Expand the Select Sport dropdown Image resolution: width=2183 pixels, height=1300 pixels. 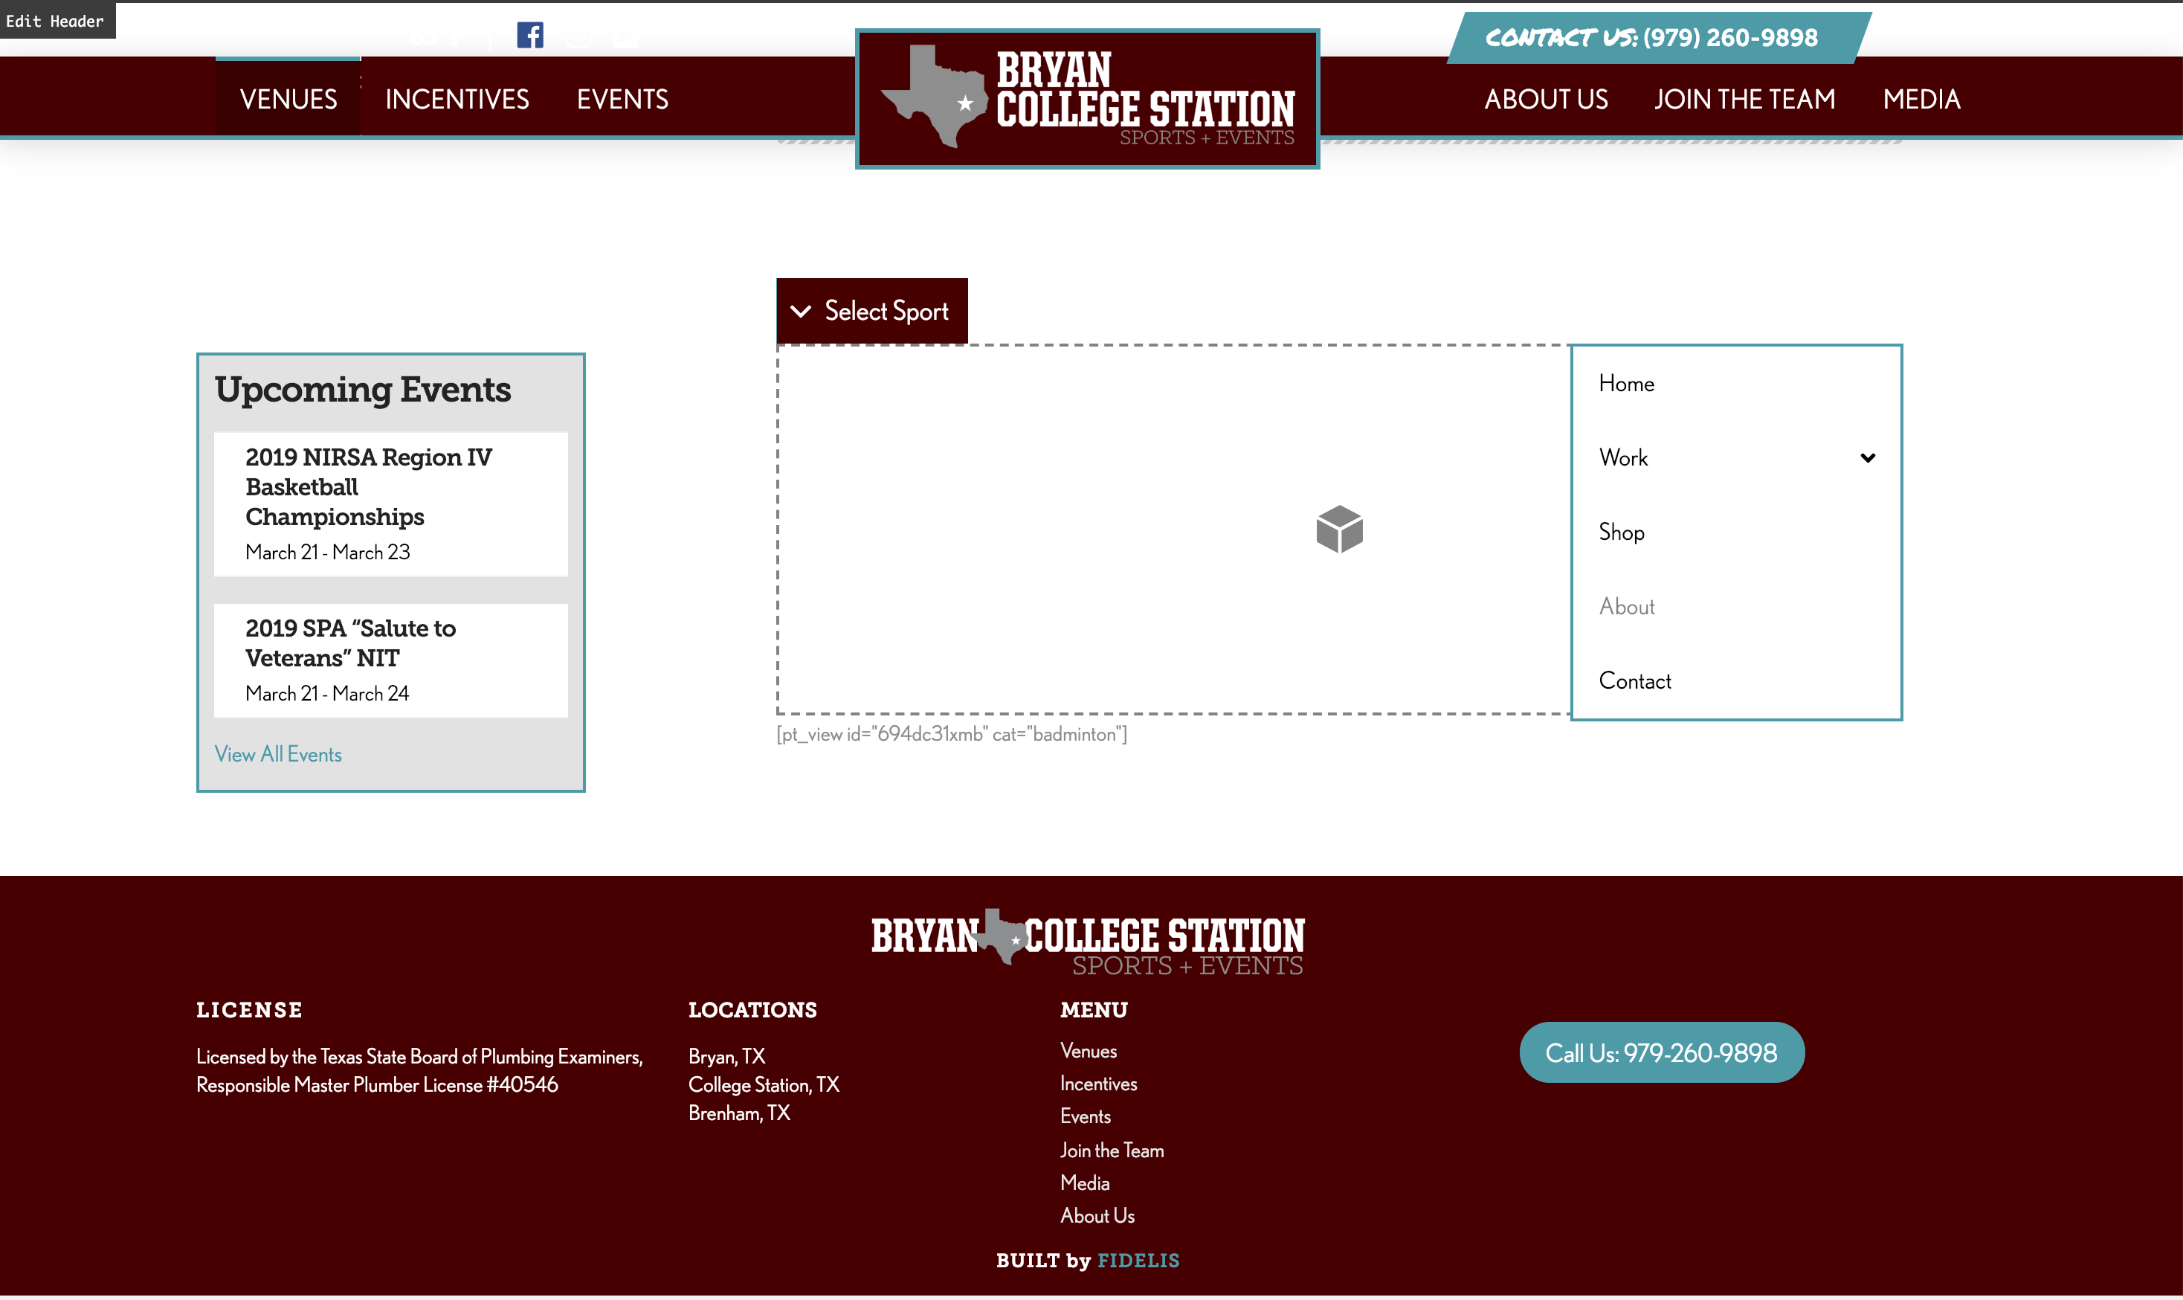click(871, 311)
